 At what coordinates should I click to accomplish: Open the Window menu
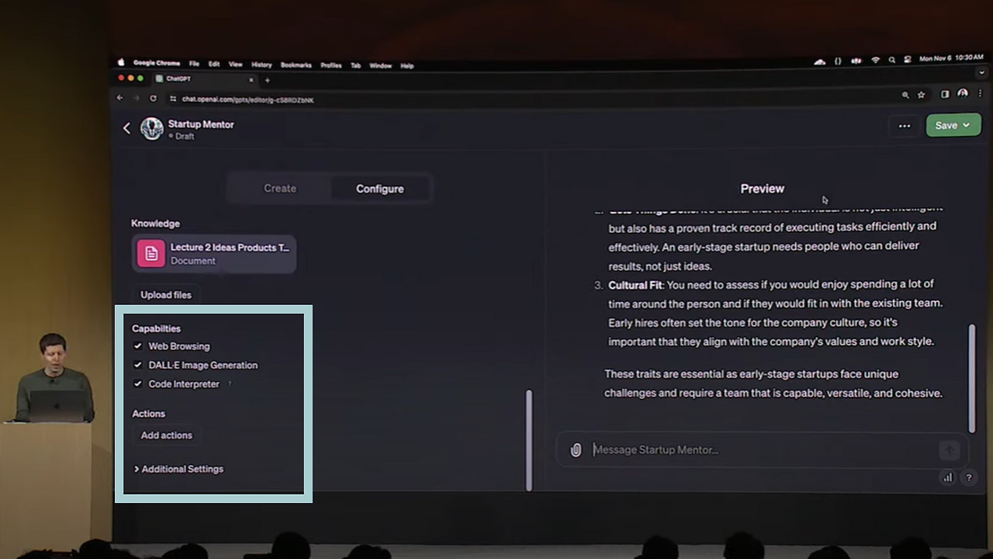(381, 65)
